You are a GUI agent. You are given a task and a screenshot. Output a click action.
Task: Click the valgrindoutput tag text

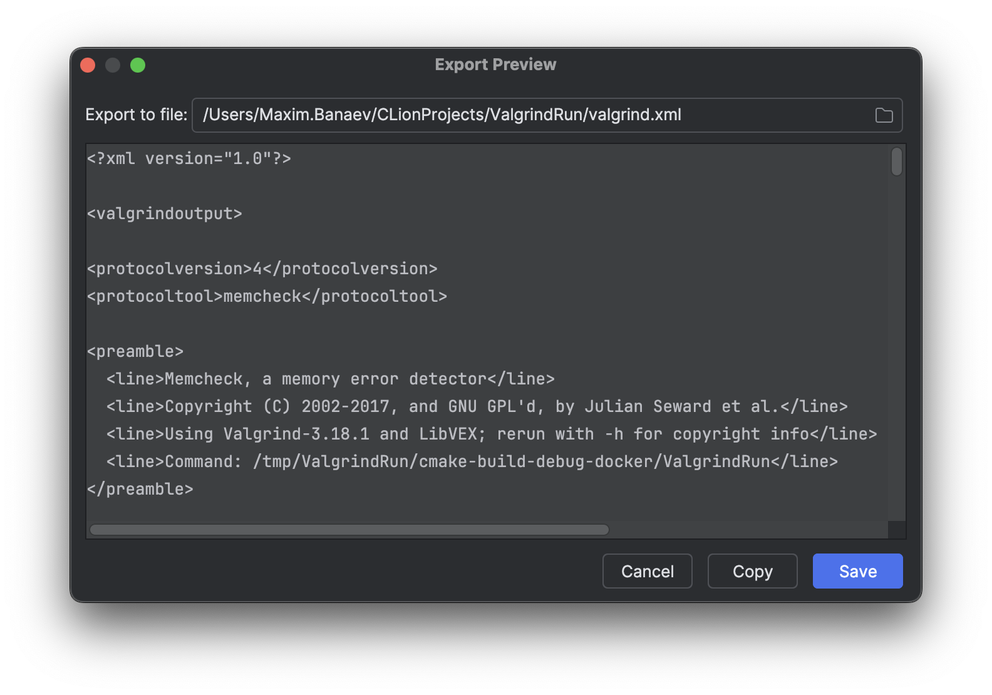click(x=165, y=213)
